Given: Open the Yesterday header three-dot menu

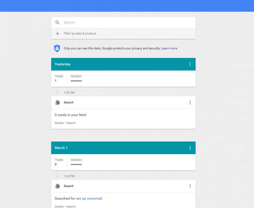Looking at the screenshot, I should click(x=190, y=64).
